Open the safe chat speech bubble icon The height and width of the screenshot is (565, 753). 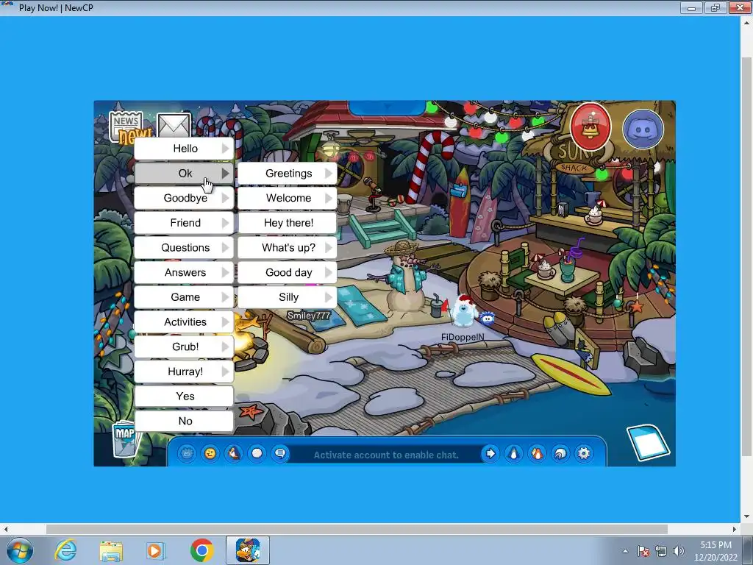(x=280, y=453)
